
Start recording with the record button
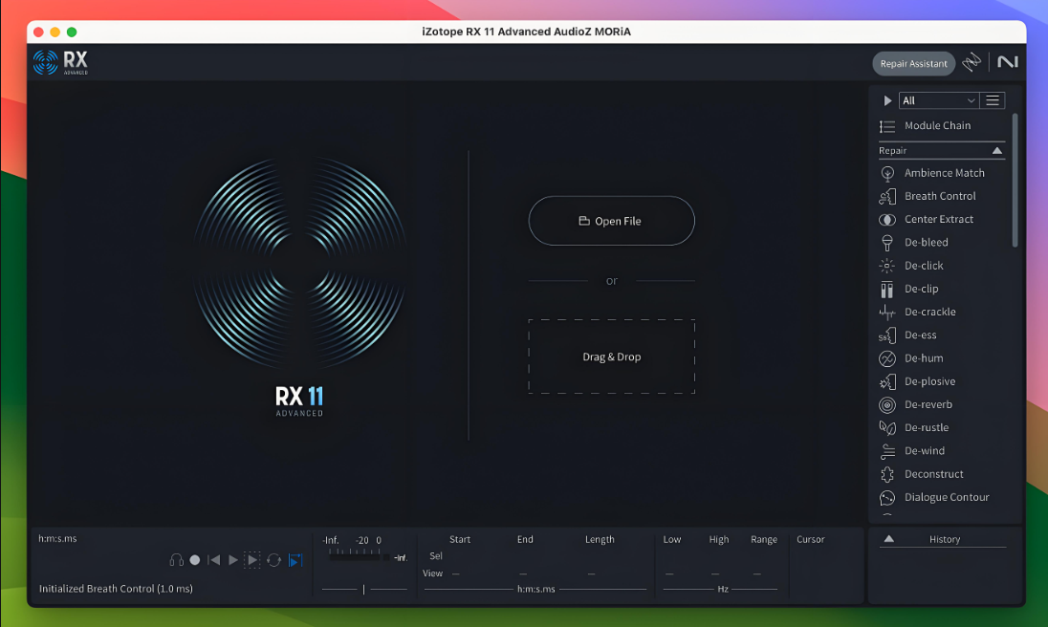tap(194, 560)
